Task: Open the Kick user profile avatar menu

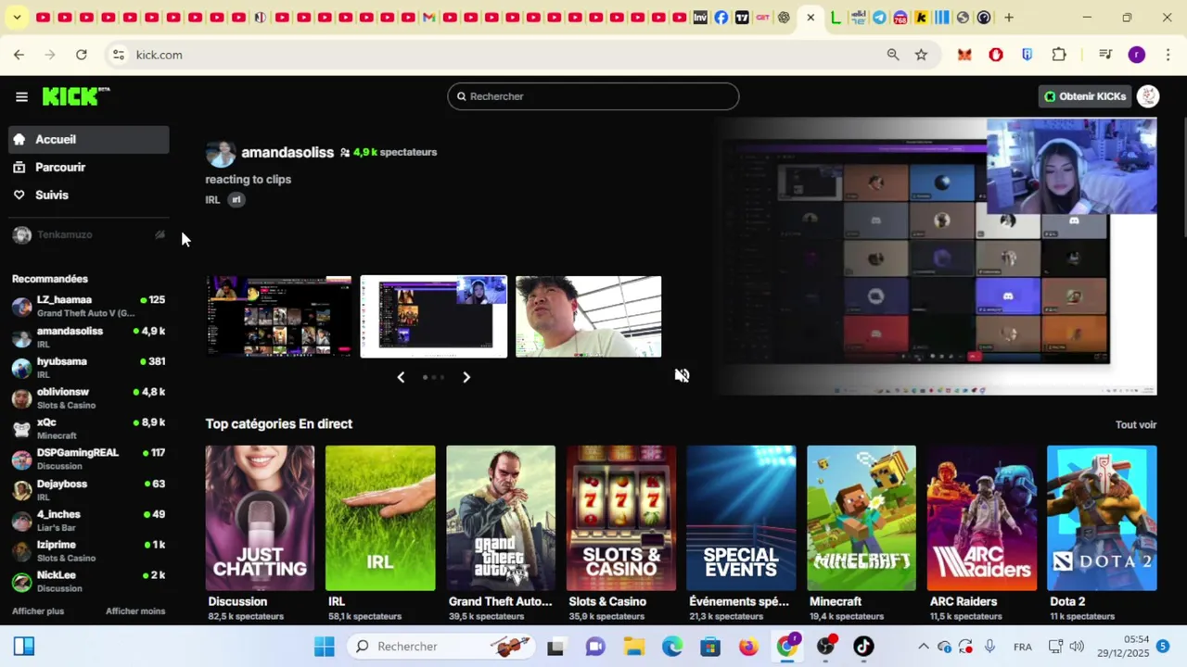Action: tap(1148, 96)
